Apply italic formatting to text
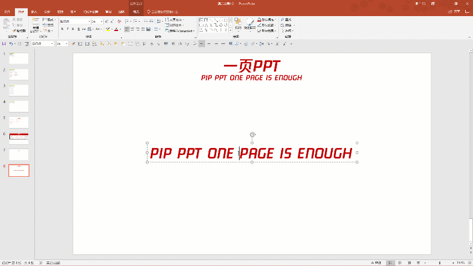 (x=68, y=29)
